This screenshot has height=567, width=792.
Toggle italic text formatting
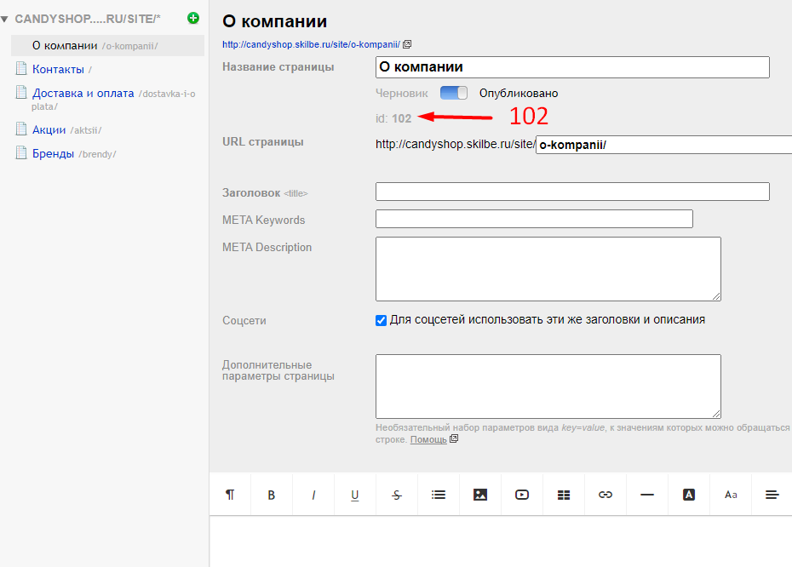pyautogui.click(x=313, y=495)
